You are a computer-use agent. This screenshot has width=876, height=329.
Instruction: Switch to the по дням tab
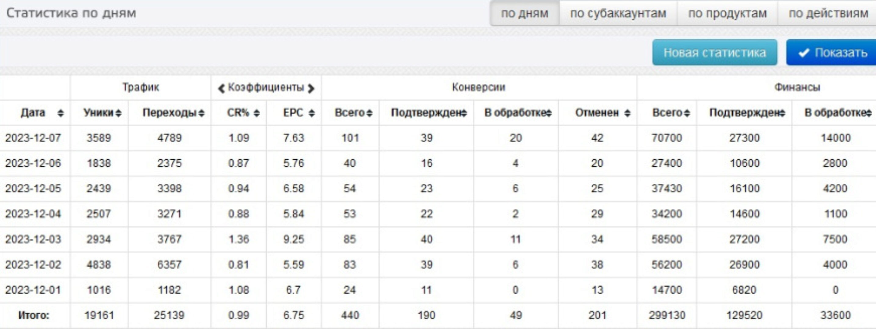(524, 13)
